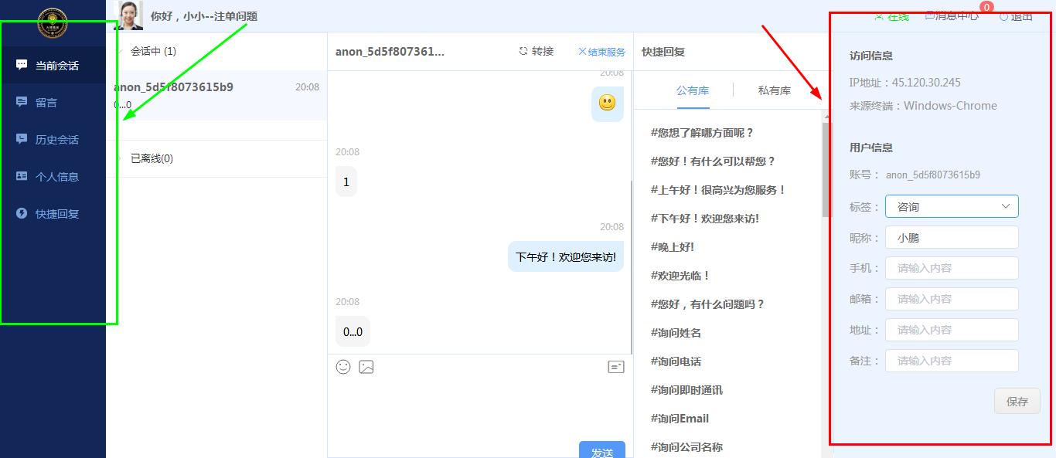Toggle the 在线 online status
The image size is (1056, 458).
(891, 16)
